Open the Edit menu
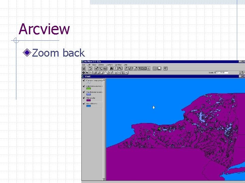Image resolution: width=245 pixels, height=183 pixels. (89, 65)
